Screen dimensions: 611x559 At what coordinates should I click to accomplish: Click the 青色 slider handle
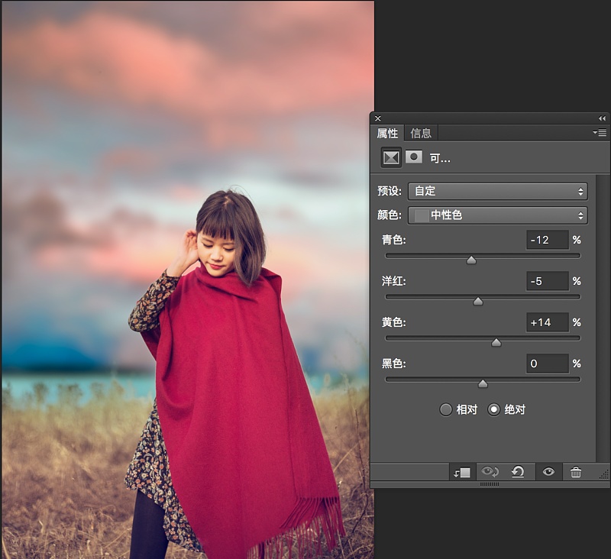tap(471, 260)
